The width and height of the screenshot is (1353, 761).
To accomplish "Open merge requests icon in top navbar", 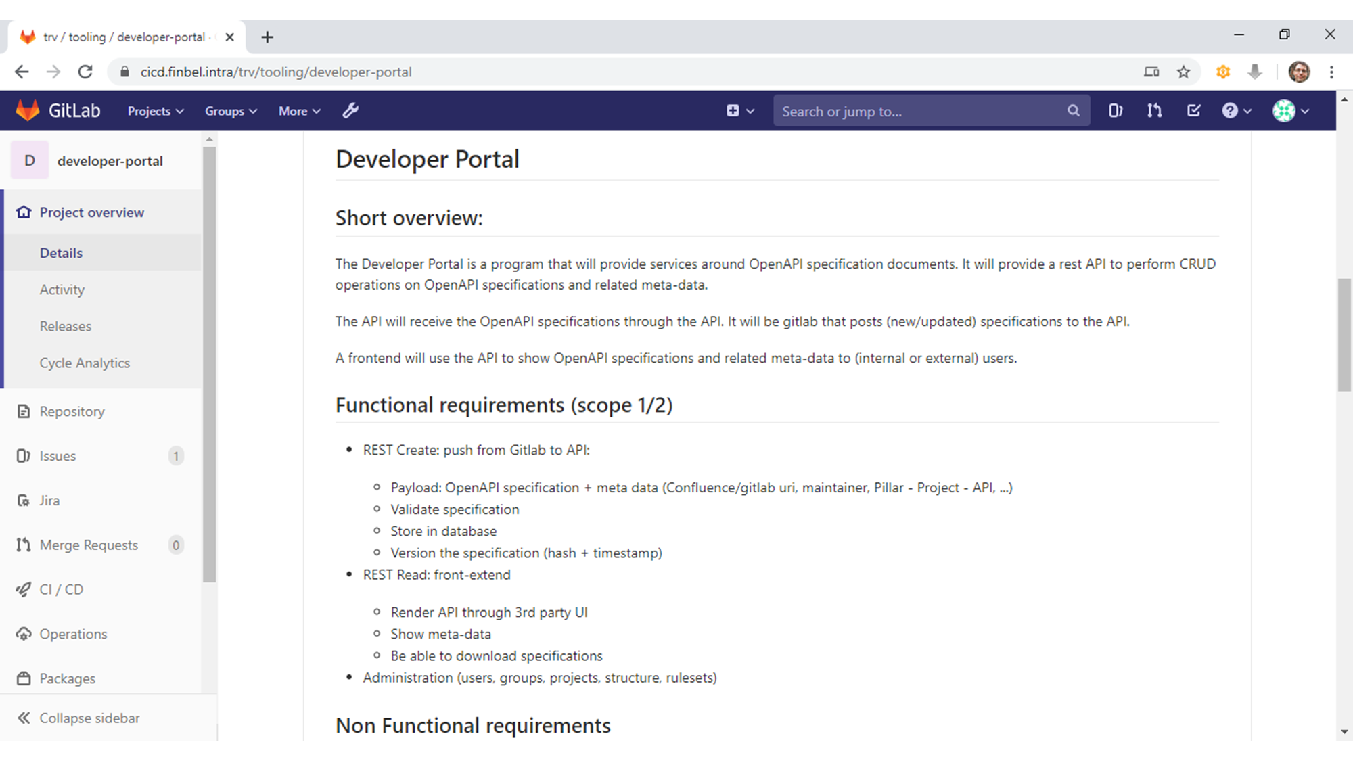I will pyautogui.click(x=1154, y=111).
